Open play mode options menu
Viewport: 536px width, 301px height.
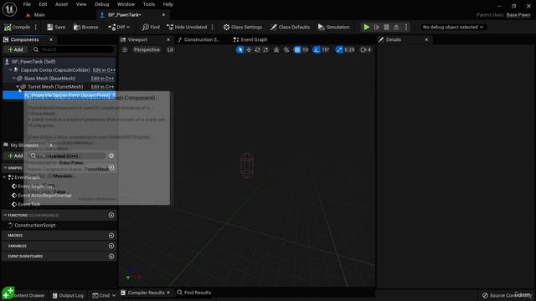click(x=406, y=27)
